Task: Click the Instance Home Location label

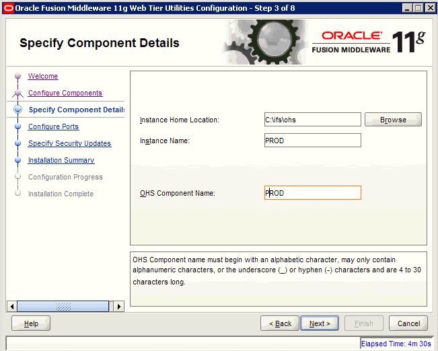Action: pyautogui.click(x=180, y=120)
